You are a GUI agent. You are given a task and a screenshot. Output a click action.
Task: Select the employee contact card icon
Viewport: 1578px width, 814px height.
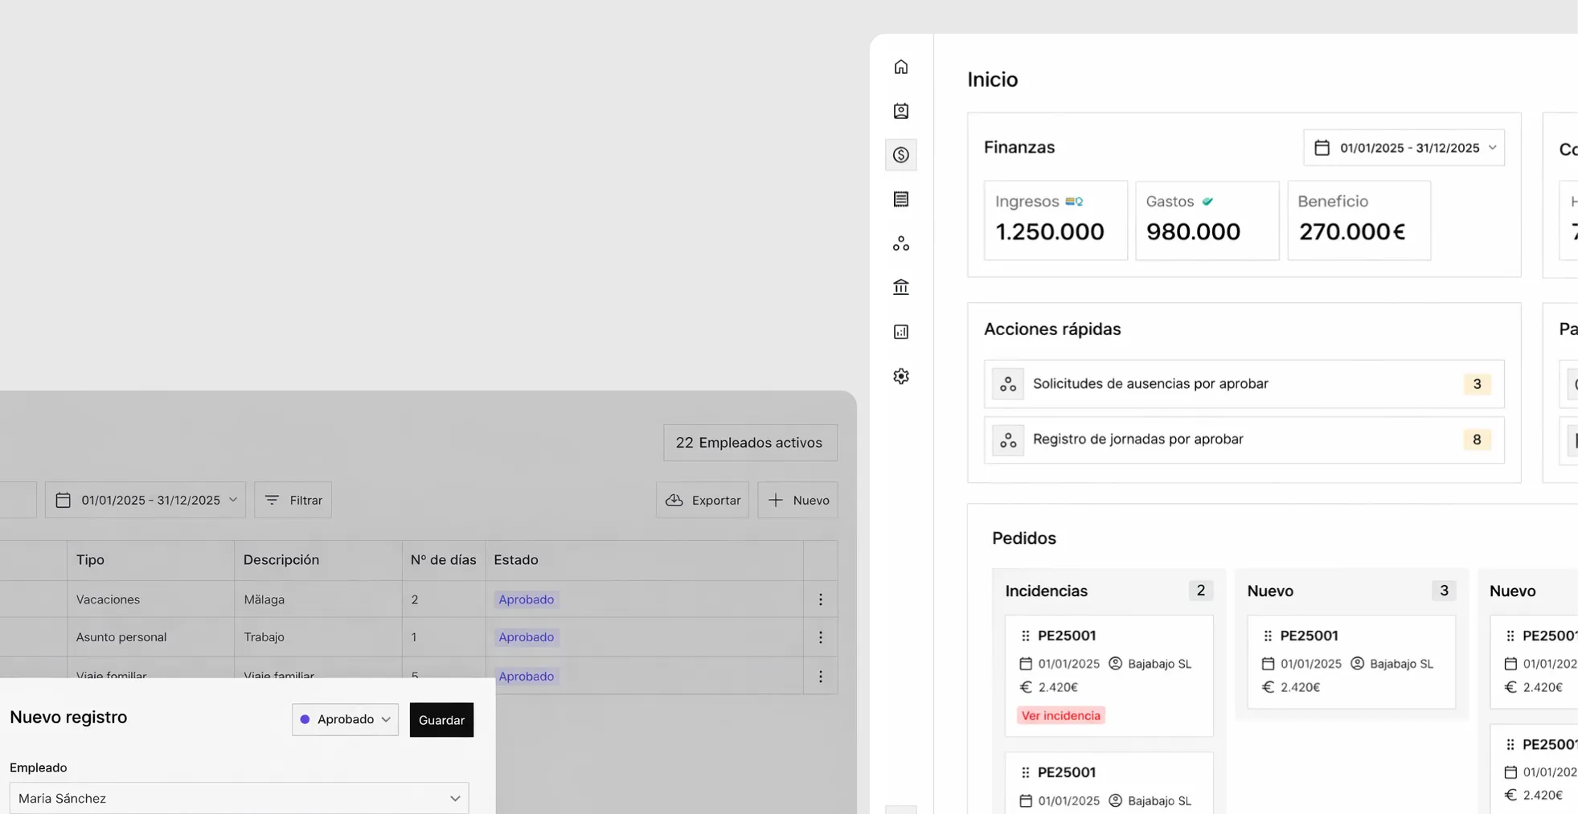900,111
